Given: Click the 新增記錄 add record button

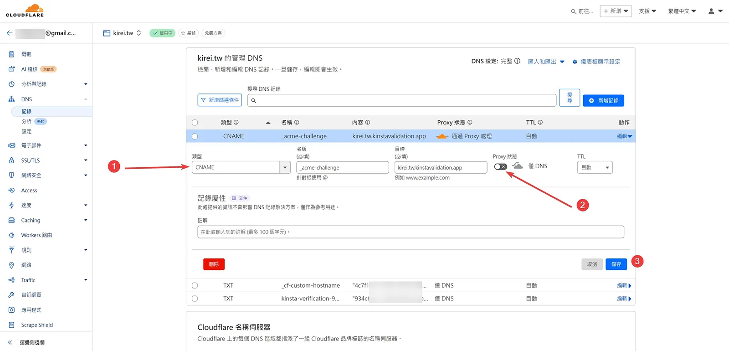Looking at the screenshot, I should click(603, 100).
